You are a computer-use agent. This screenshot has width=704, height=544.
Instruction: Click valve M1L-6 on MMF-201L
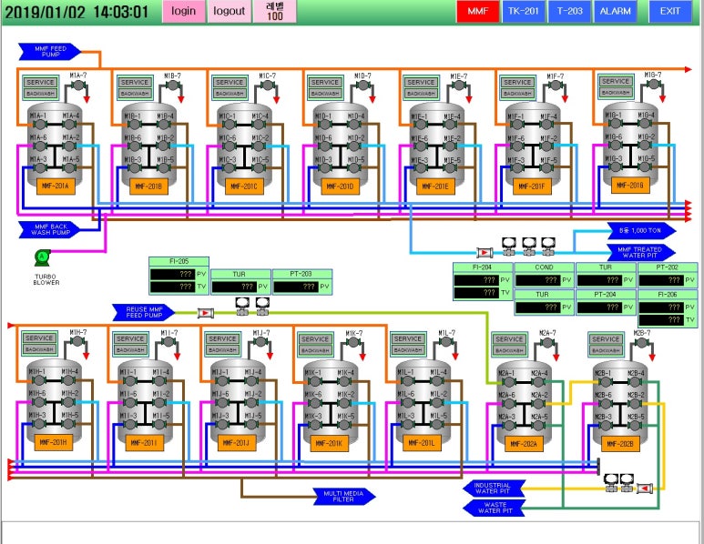(x=407, y=403)
